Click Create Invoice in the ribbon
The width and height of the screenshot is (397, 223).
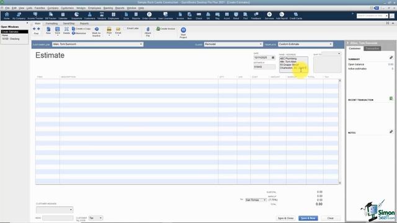coord(166,29)
